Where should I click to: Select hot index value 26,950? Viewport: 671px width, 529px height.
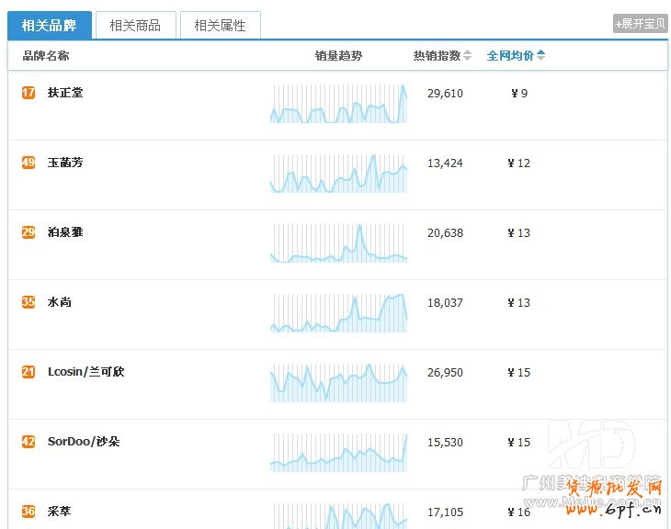coord(445,372)
